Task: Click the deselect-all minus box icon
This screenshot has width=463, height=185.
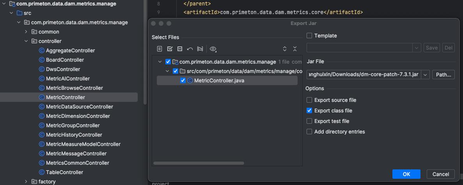Action: tap(180, 49)
